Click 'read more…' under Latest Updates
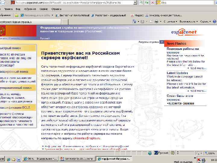 (198, 91)
